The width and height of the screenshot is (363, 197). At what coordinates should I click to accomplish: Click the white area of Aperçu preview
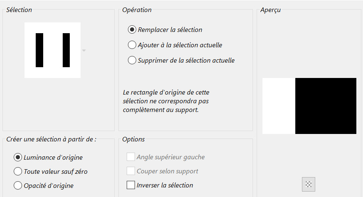(279, 106)
